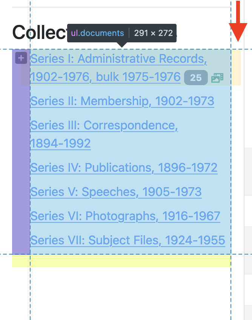Expand Series VII: Subject Files entry
Viewport: 252px width, 320px height.
tap(128, 240)
